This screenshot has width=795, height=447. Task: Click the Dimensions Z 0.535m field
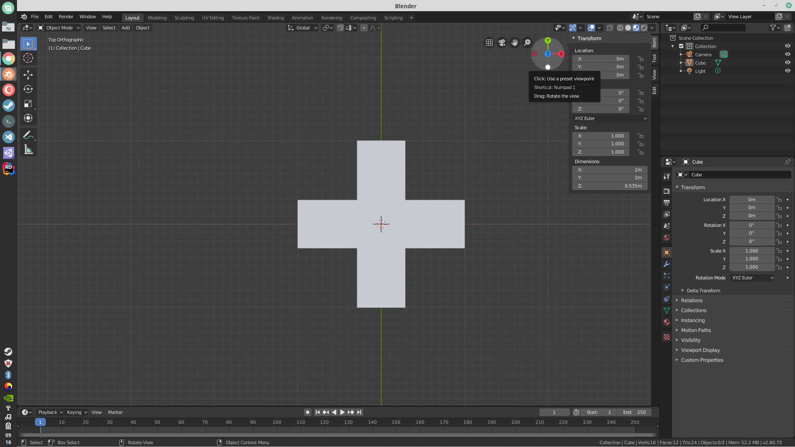point(610,186)
